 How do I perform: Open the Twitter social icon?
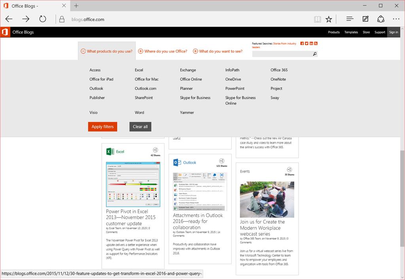[307, 44]
